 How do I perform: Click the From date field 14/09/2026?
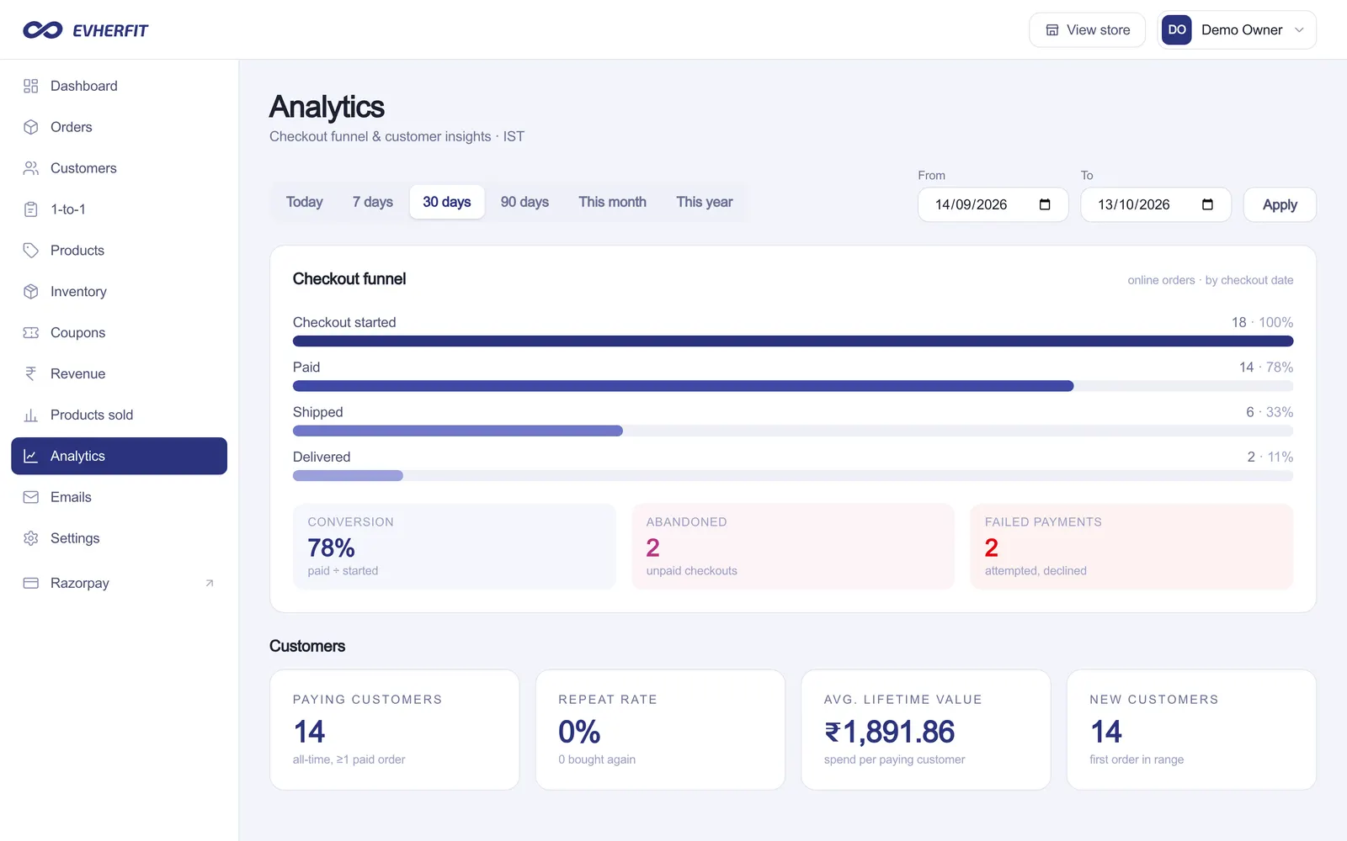click(x=993, y=204)
